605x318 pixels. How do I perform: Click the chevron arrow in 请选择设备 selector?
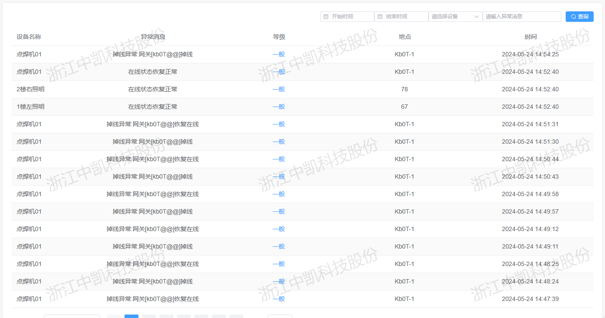477,17
